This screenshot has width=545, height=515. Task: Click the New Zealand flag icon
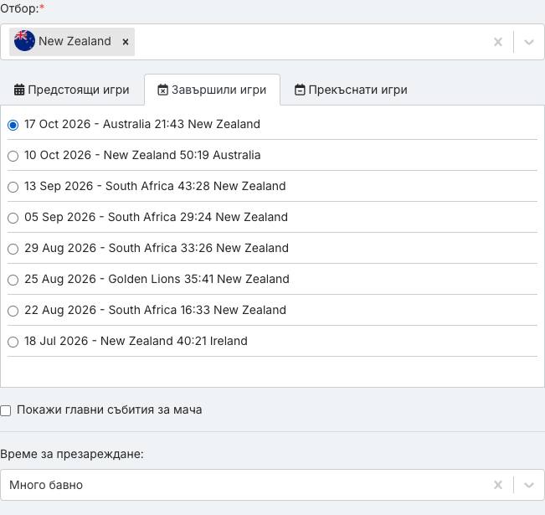[24, 41]
